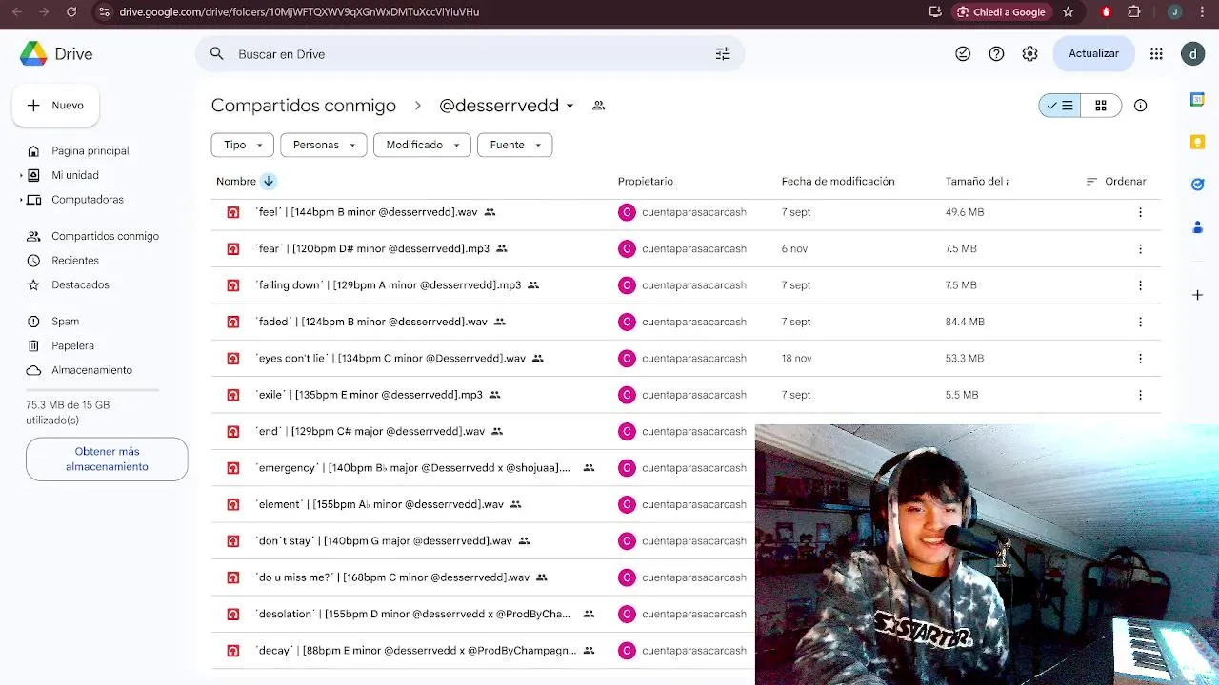This screenshot has height=685, width=1219.
Task: Open Compartidos conmigo in sidebar
Action: coord(105,236)
